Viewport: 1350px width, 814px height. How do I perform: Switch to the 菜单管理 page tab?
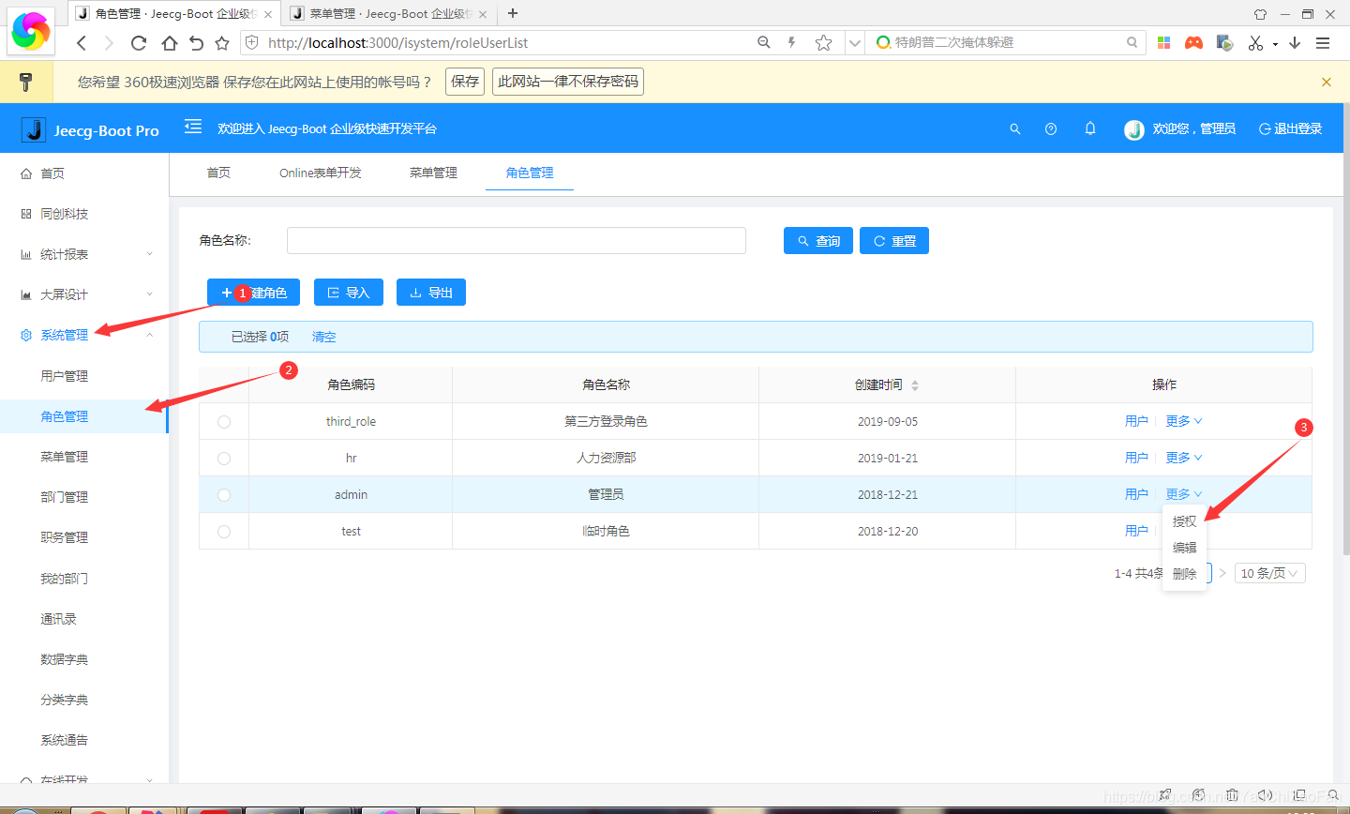433,173
